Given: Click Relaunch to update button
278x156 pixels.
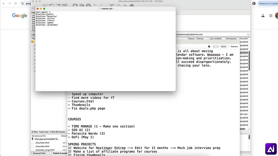Looking at the screenshot, I should coord(268,4).
